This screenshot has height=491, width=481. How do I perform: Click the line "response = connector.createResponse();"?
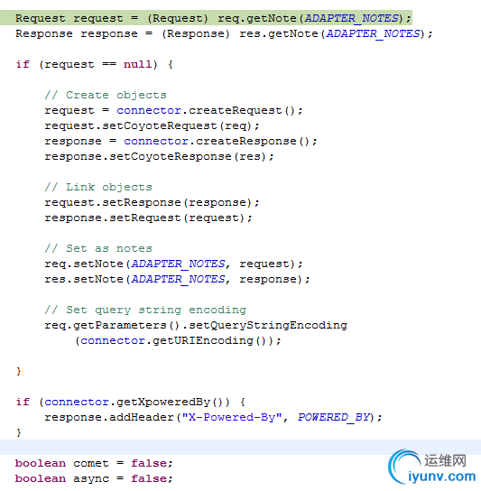click(180, 141)
